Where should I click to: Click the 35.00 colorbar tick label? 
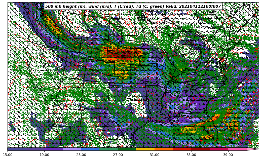click(x=191, y=155)
